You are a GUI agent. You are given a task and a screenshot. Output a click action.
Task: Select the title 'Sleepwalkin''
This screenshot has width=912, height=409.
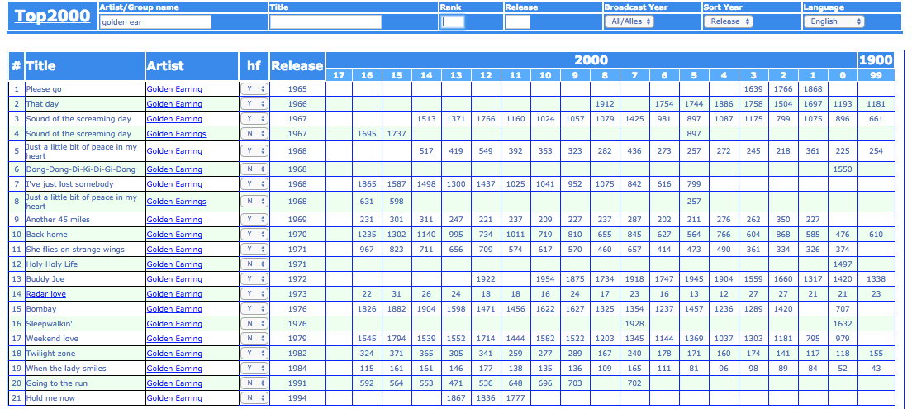click(x=49, y=323)
